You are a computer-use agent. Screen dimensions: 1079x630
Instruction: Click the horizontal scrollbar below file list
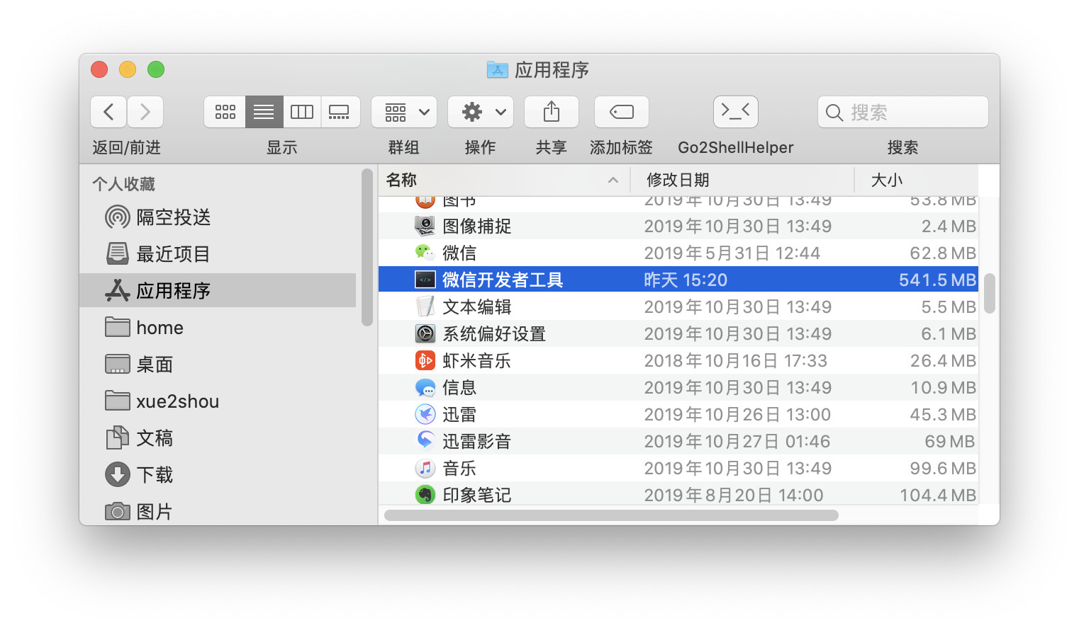(611, 515)
